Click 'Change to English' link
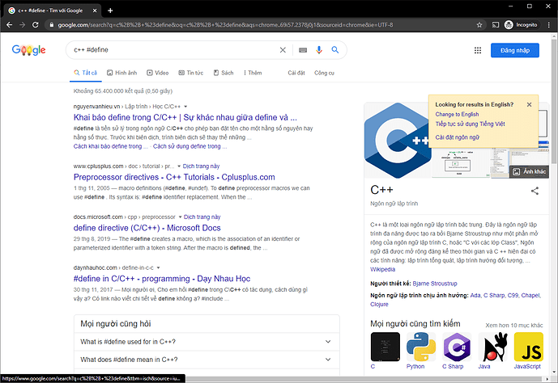This screenshot has height=383, width=558. (x=457, y=115)
